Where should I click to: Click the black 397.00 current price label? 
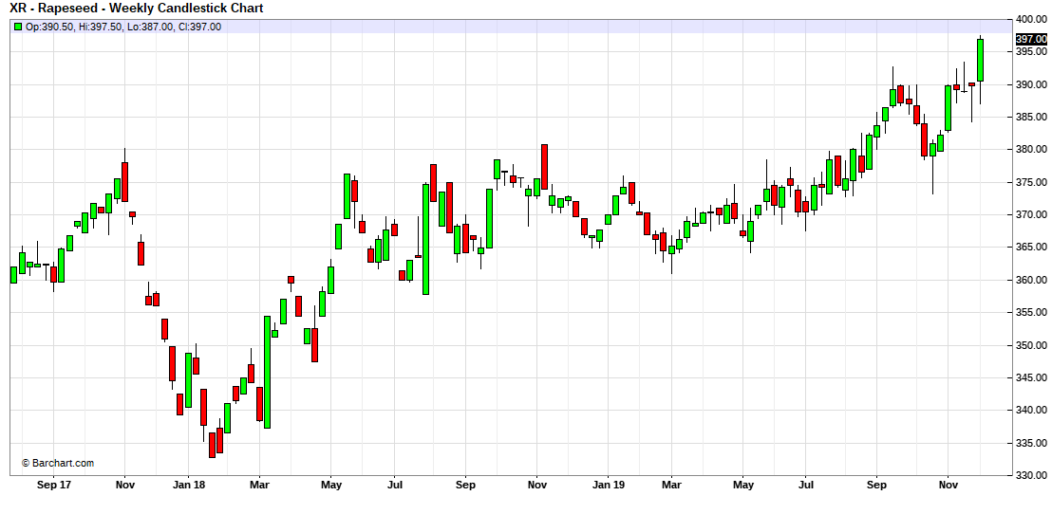(x=1031, y=39)
